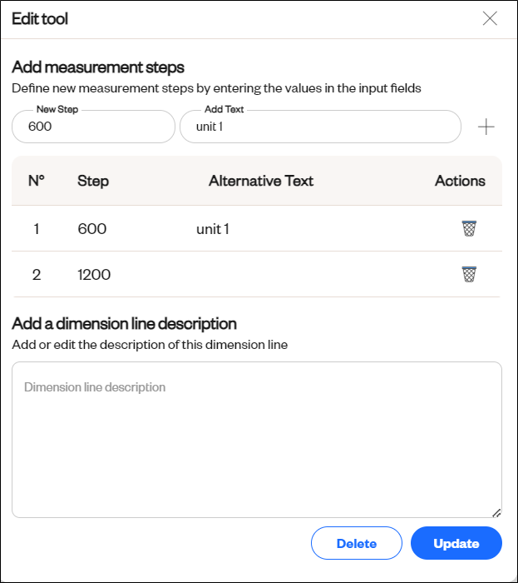The width and height of the screenshot is (518, 583).
Task: Select the 1200 step value in row 2
Action: pyautogui.click(x=94, y=275)
